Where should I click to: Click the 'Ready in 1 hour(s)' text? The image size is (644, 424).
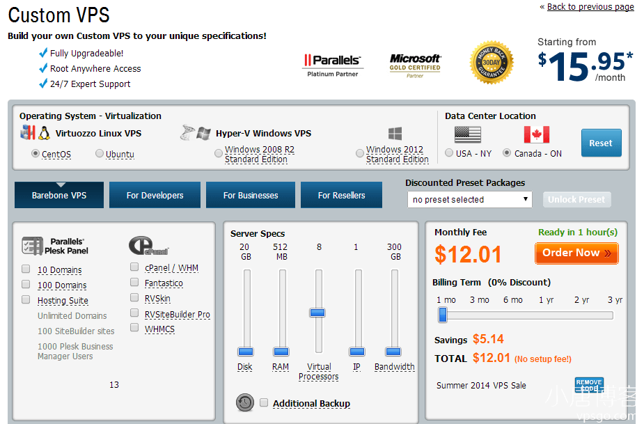[578, 232]
